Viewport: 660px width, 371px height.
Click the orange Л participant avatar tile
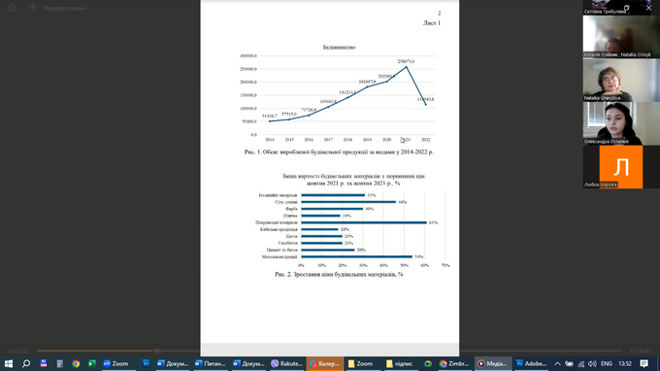(621, 167)
